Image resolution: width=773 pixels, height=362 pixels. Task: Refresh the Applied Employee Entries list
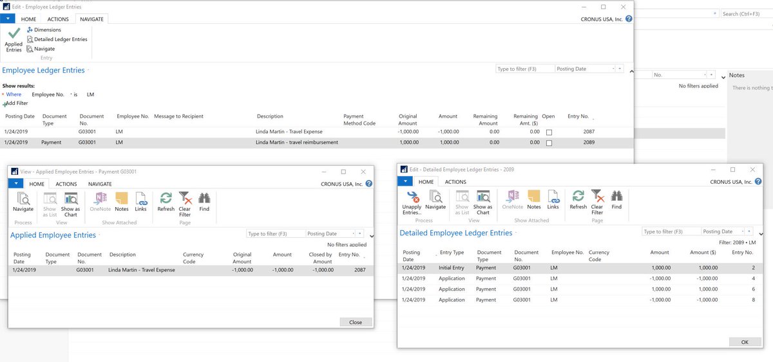166,201
